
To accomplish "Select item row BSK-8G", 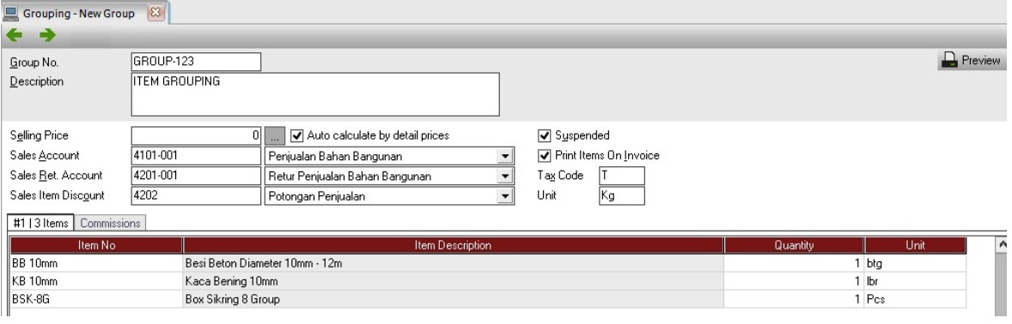I will pyautogui.click(x=97, y=299).
